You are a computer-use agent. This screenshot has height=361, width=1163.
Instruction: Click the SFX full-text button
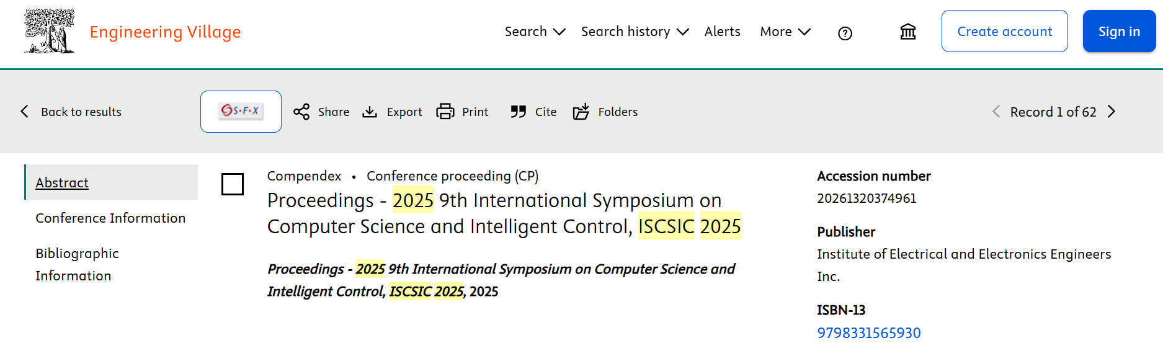(241, 112)
